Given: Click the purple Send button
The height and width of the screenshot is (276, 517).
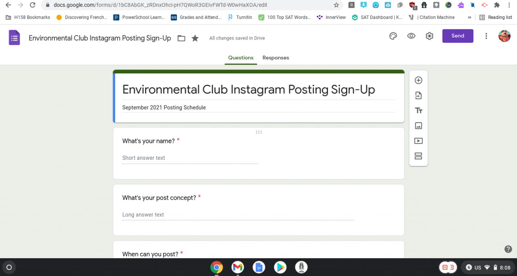Looking at the screenshot, I should 458,36.
